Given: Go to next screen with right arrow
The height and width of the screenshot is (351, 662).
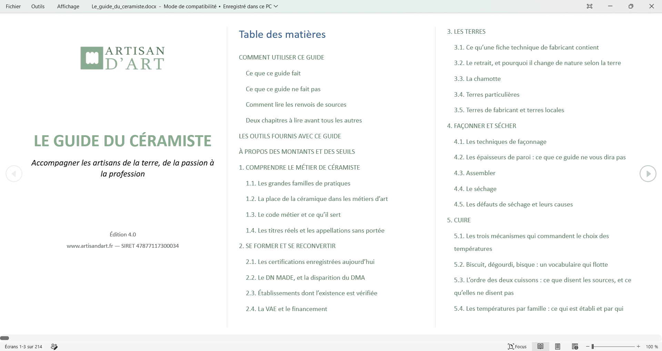Looking at the screenshot, I should point(648,174).
